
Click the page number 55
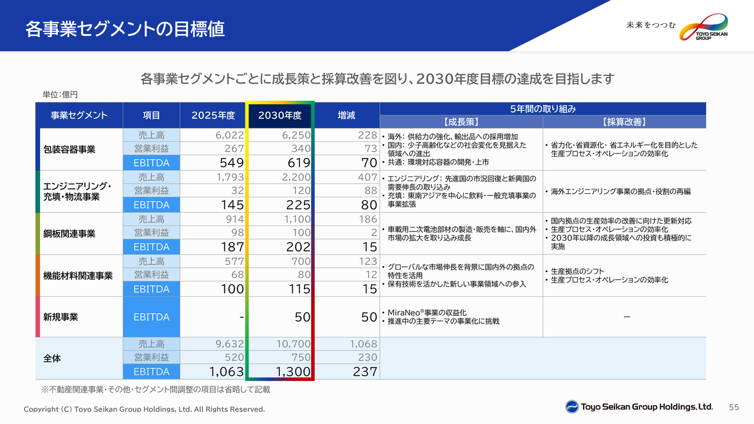(734, 408)
